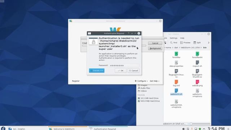Click Find in Dolphin toolbar

174,43
